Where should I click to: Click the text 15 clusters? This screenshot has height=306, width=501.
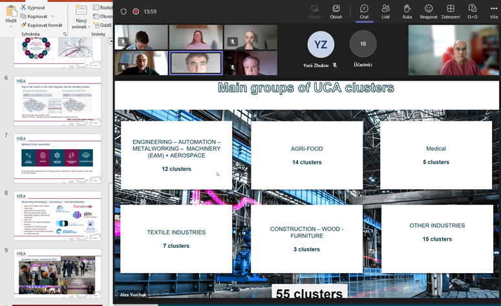(x=437, y=239)
